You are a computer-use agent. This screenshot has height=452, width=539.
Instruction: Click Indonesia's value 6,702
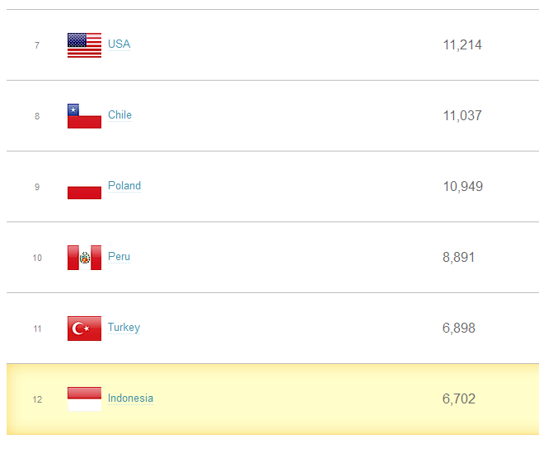(x=459, y=399)
